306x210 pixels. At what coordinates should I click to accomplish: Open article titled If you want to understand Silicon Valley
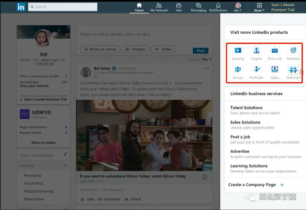pos(133,176)
